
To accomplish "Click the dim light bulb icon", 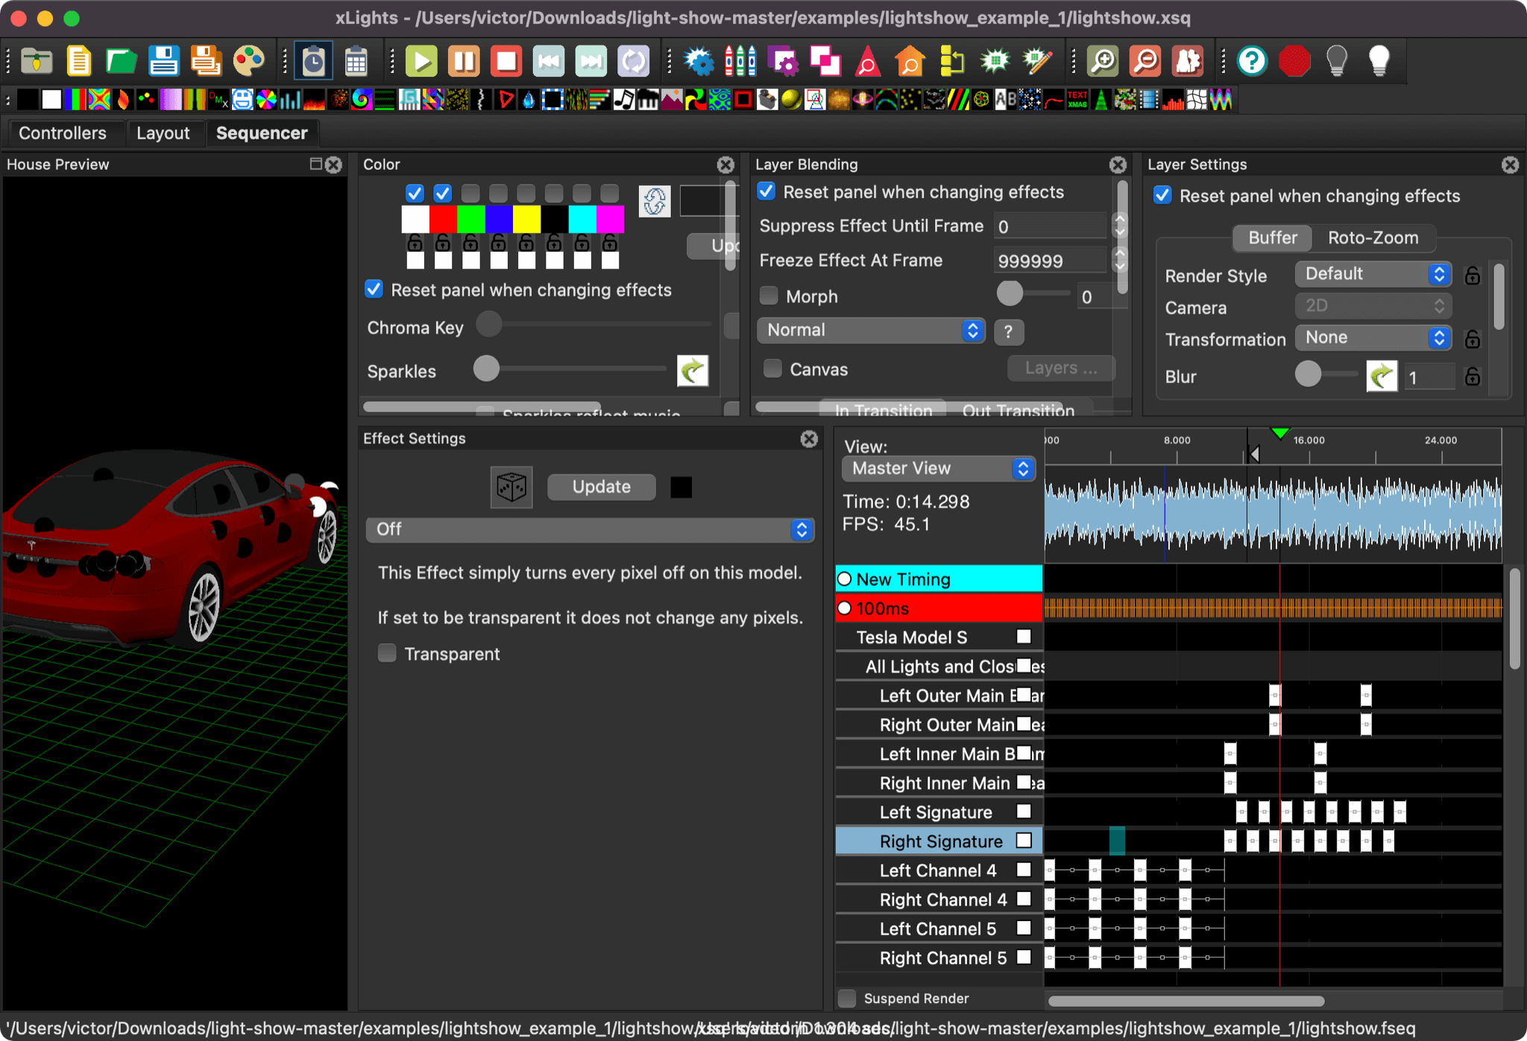I will [x=1337, y=61].
